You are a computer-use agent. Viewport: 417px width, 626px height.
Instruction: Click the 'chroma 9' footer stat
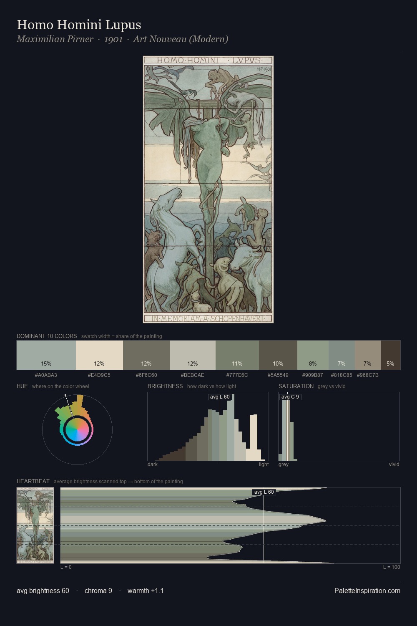point(98,591)
